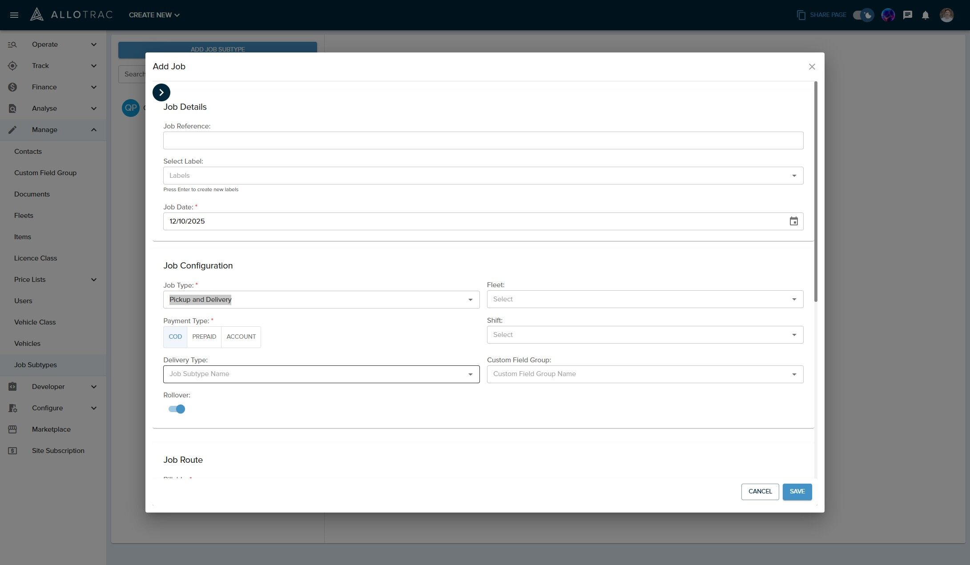Screen dimensions: 970x565
Task: Click the CANCEL button
Action: pyautogui.click(x=760, y=492)
